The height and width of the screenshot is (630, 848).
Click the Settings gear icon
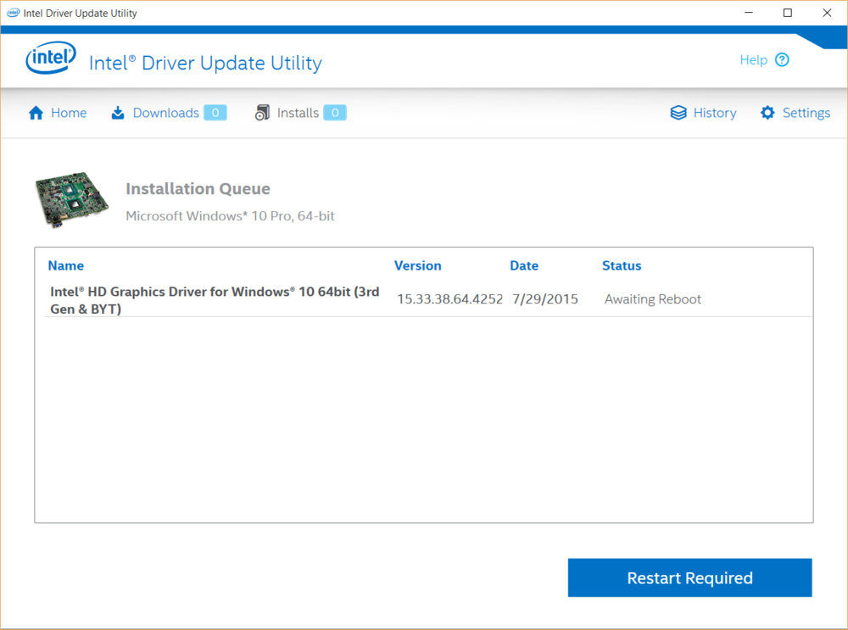(767, 113)
